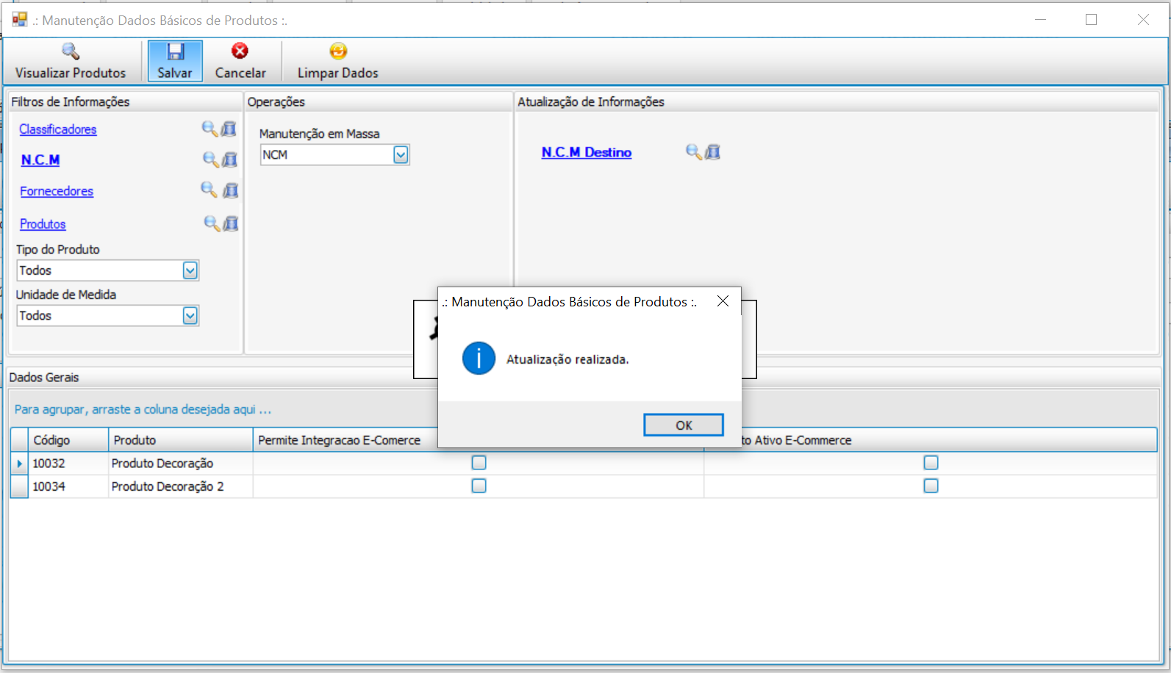Click Atualização realizada message text
The height and width of the screenshot is (673, 1171).
[x=567, y=359]
